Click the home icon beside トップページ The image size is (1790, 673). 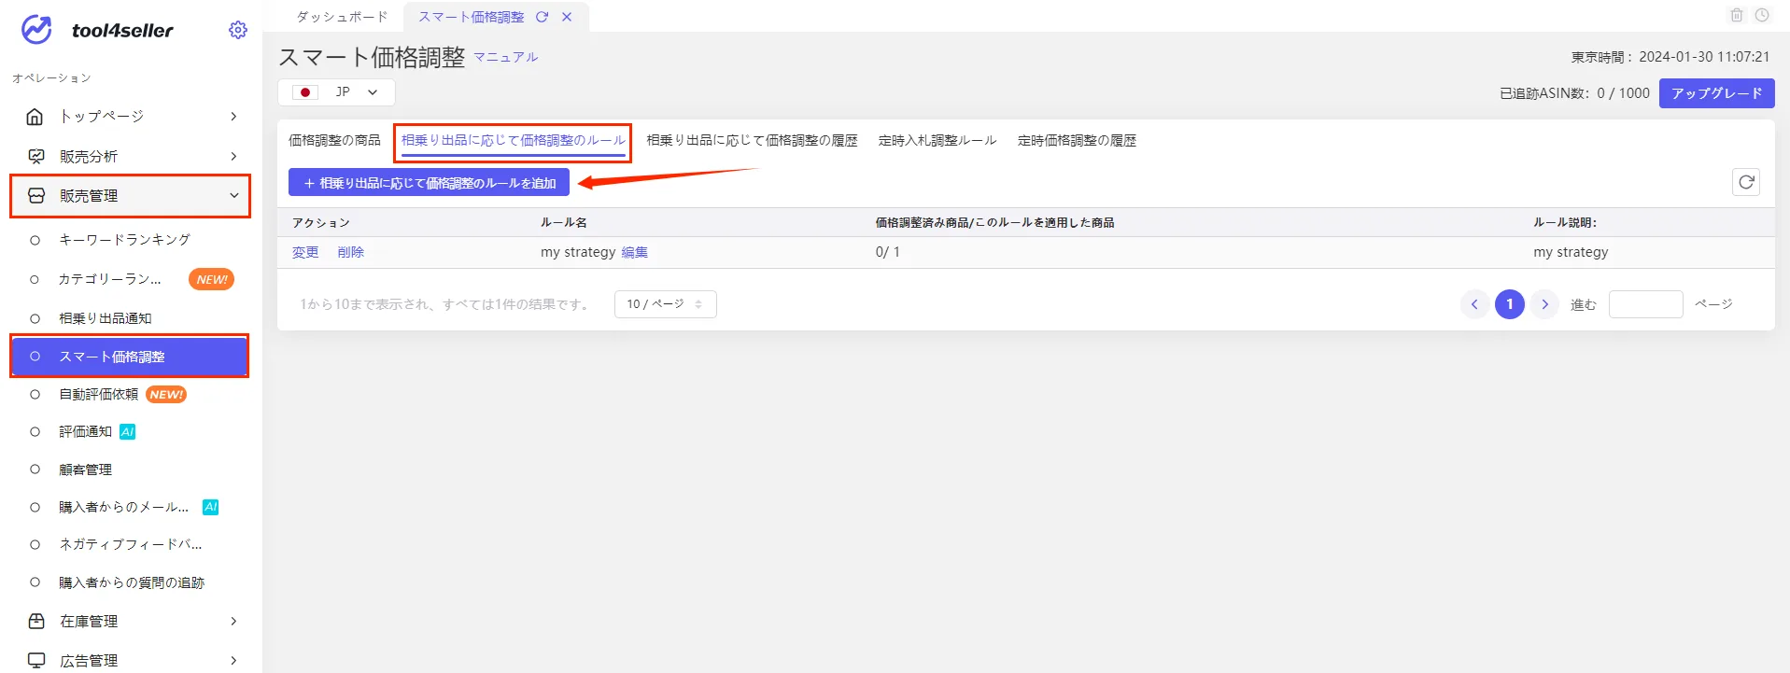(35, 117)
